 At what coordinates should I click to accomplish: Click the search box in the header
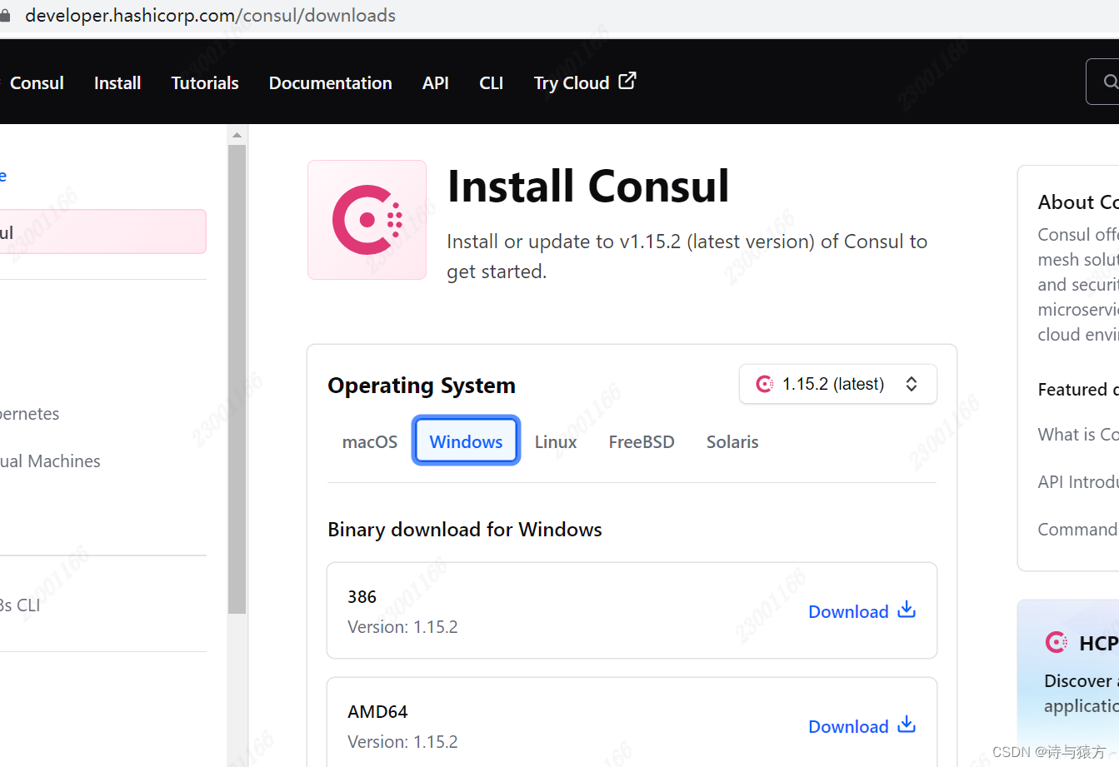1102,82
